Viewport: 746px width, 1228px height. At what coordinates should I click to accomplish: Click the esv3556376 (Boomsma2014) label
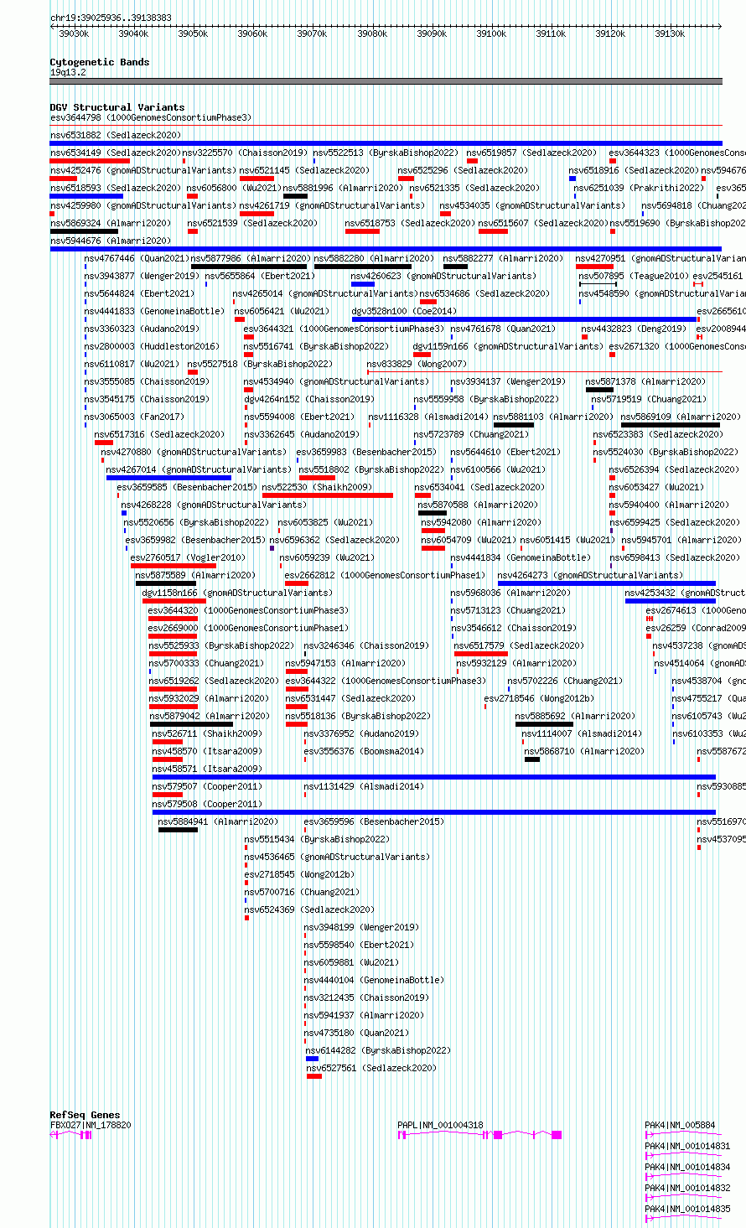[364, 751]
